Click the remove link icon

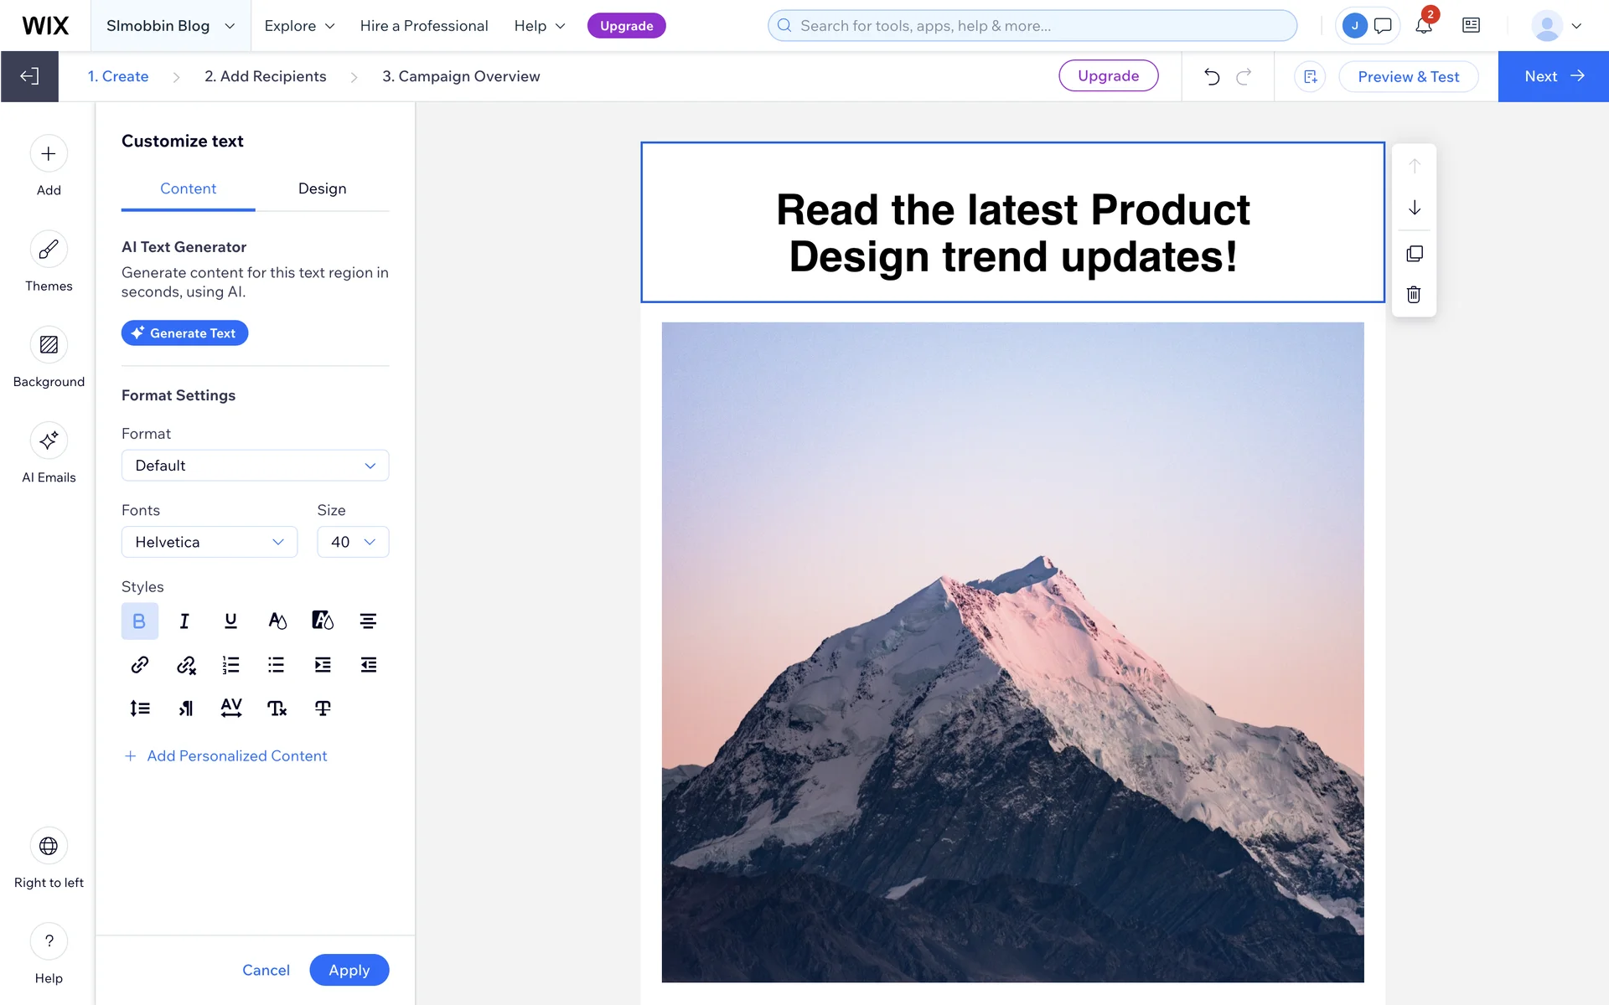pyautogui.click(x=186, y=665)
